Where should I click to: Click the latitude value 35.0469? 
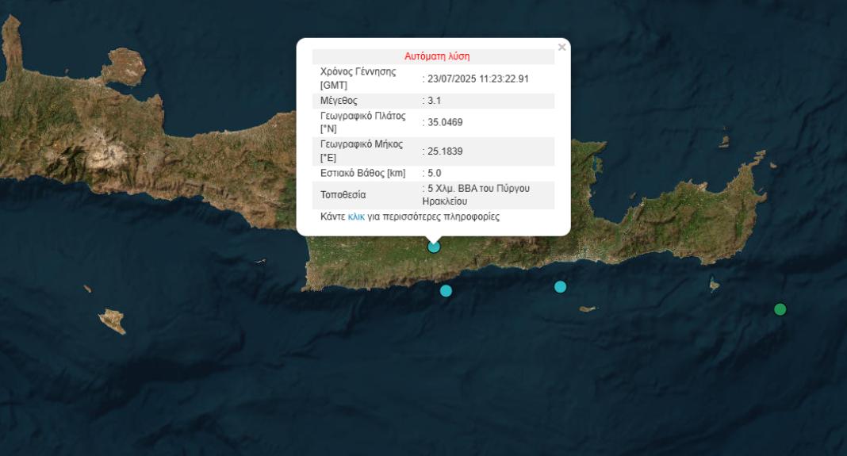445,123
